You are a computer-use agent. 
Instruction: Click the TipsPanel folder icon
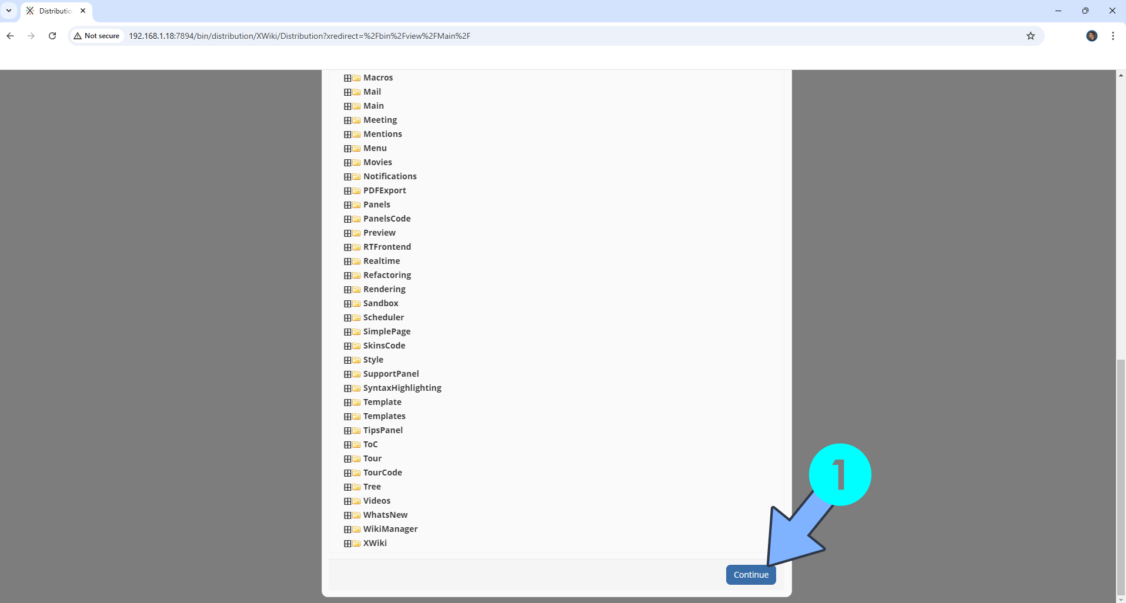pos(356,431)
